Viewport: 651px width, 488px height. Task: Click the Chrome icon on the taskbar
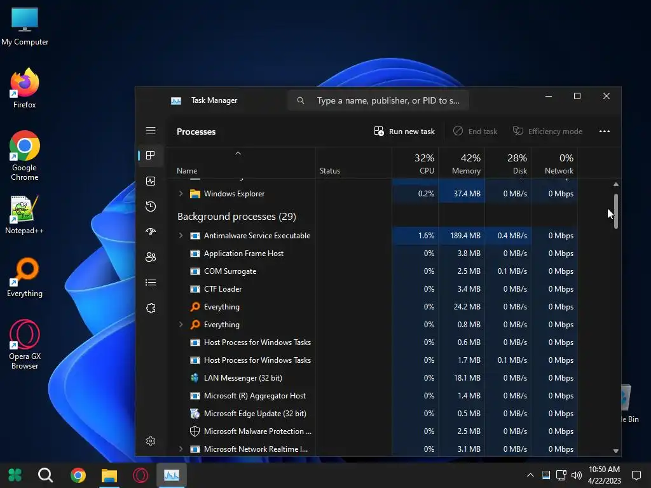tap(78, 475)
